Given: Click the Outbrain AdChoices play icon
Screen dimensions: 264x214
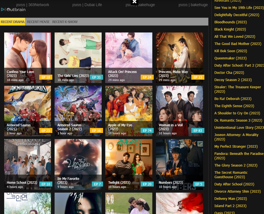Looking at the screenshot, I should (3, 9).
